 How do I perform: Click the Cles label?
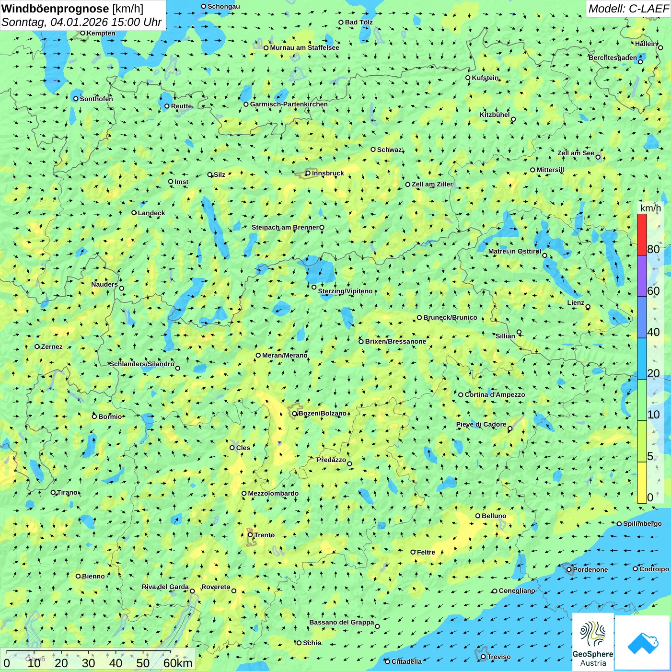243,448
